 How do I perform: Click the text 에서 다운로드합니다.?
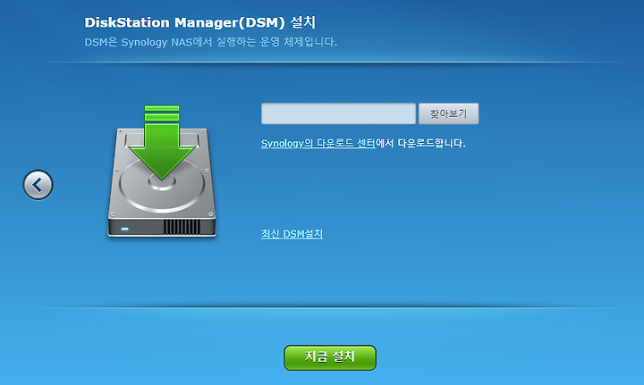(420, 143)
